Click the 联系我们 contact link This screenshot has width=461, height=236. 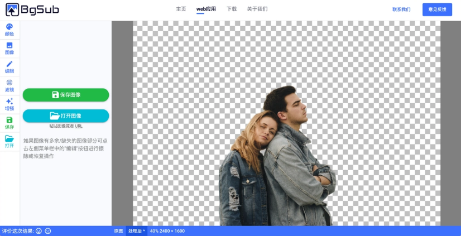(401, 9)
